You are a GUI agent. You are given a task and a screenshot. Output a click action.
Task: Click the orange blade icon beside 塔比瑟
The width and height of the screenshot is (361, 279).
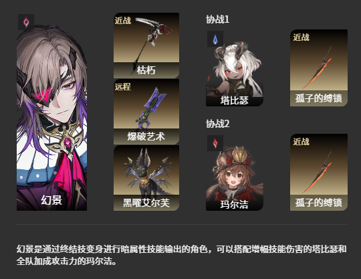click(318, 68)
